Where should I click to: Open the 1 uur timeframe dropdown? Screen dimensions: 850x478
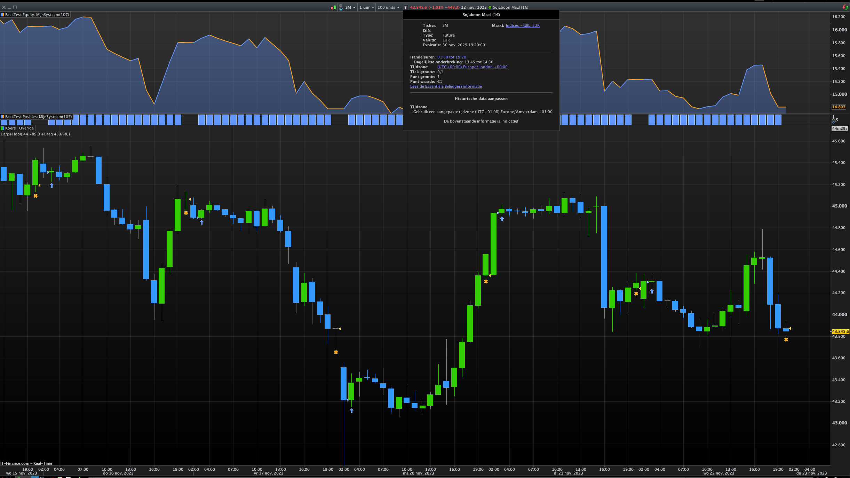tap(366, 7)
